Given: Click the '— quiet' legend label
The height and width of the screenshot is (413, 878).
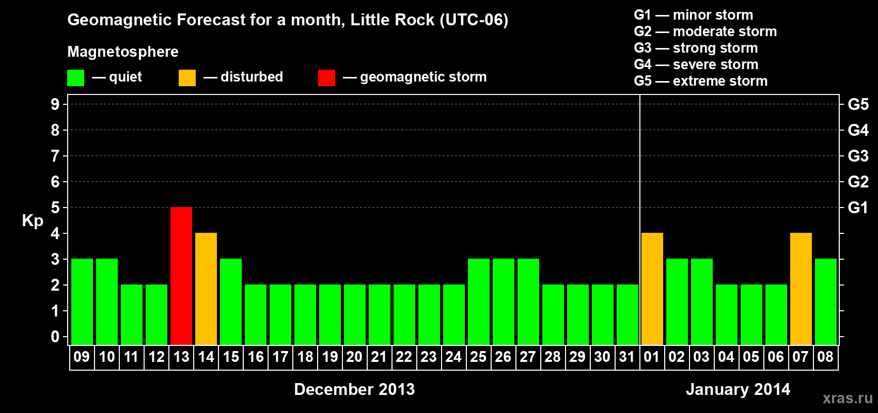Looking at the screenshot, I should tap(117, 77).
